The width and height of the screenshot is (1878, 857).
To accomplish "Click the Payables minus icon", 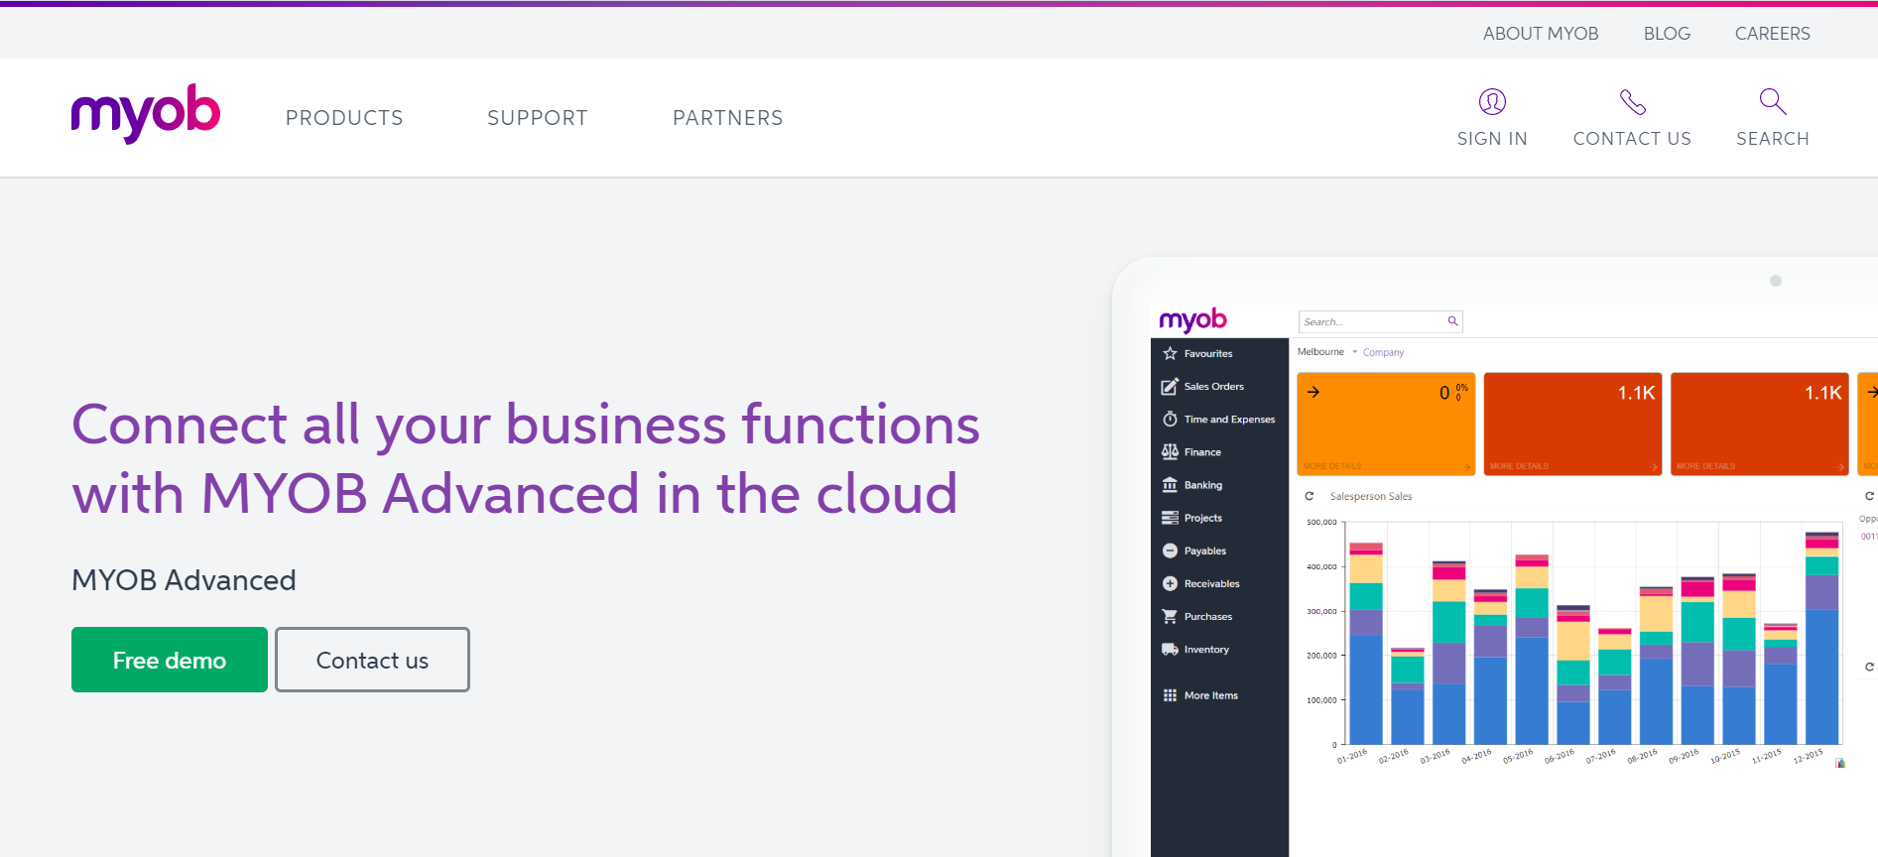I will 1170,551.
